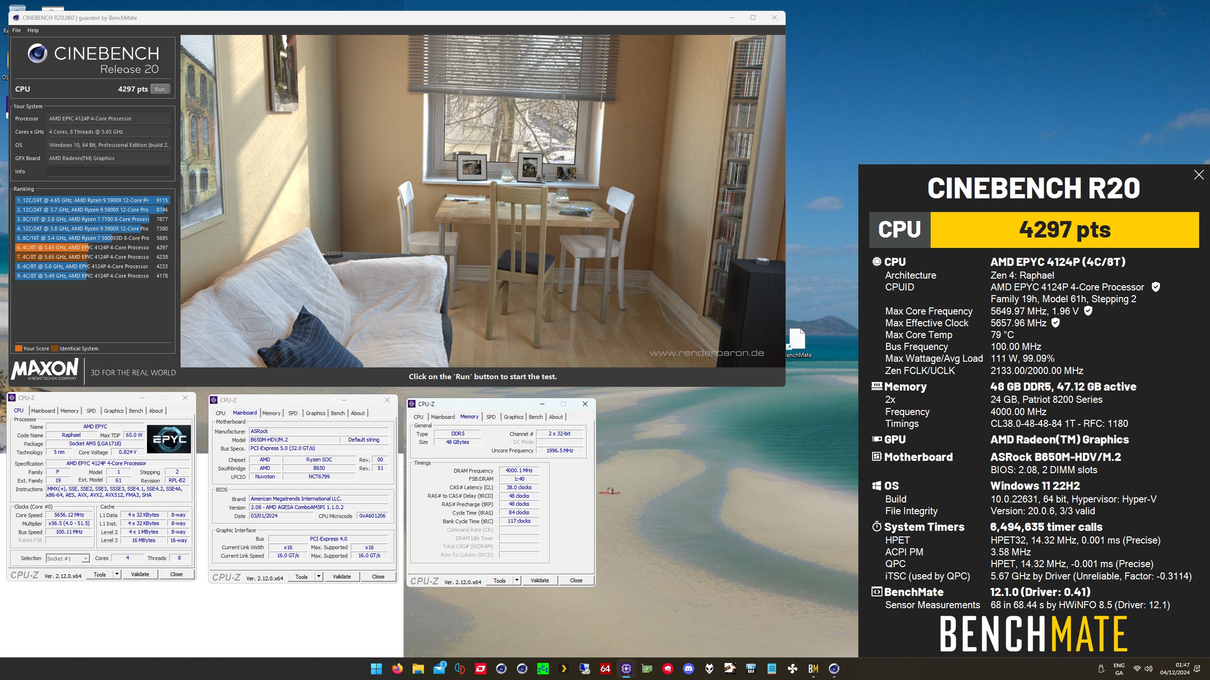This screenshot has width=1210, height=680.
Task: Click Validate in the CPU-Z Mainboard window
Action: (x=342, y=577)
